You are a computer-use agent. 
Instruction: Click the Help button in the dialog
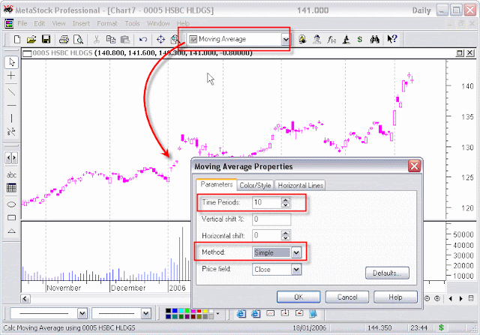395,297
